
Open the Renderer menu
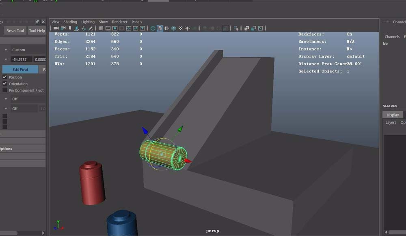point(120,22)
